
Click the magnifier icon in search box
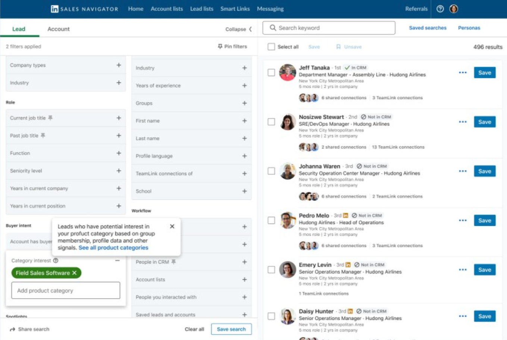pyautogui.click(x=273, y=28)
